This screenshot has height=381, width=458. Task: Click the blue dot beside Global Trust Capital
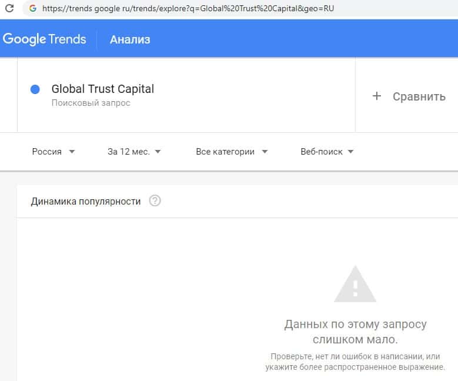35,89
